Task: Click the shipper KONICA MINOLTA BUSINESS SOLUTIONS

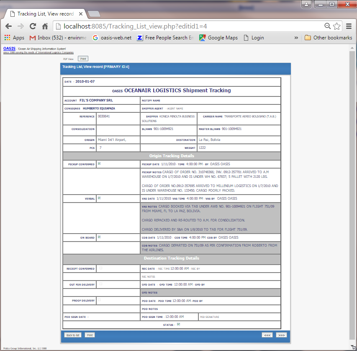Action: click(x=168, y=119)
